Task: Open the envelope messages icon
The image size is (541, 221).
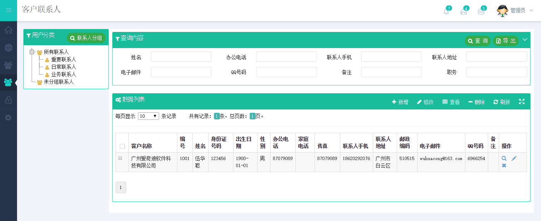Action: (464, 11)
